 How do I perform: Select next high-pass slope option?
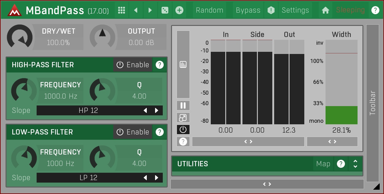tap(157, 110)
